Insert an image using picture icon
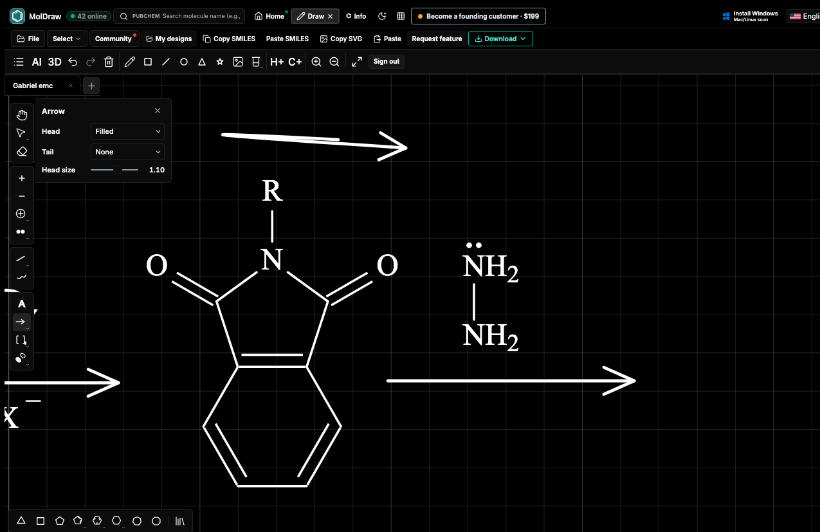This screenshot has height=532, width=820. click(238, 62)
